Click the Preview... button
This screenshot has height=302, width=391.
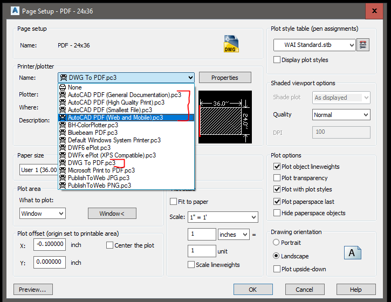(33, 290)
